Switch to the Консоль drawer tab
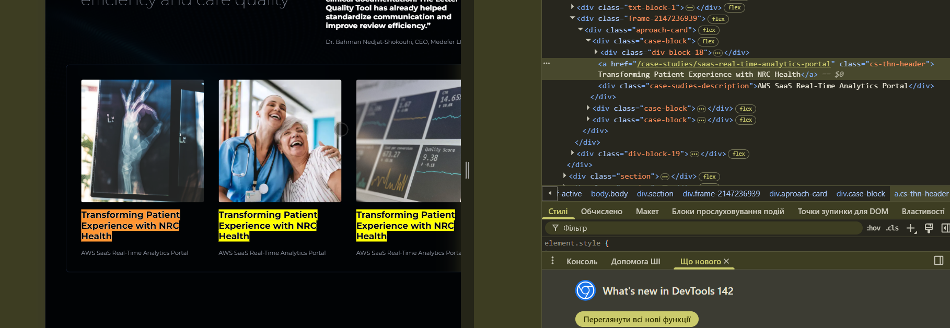This screenshot has height=328, width=950. 582,261
